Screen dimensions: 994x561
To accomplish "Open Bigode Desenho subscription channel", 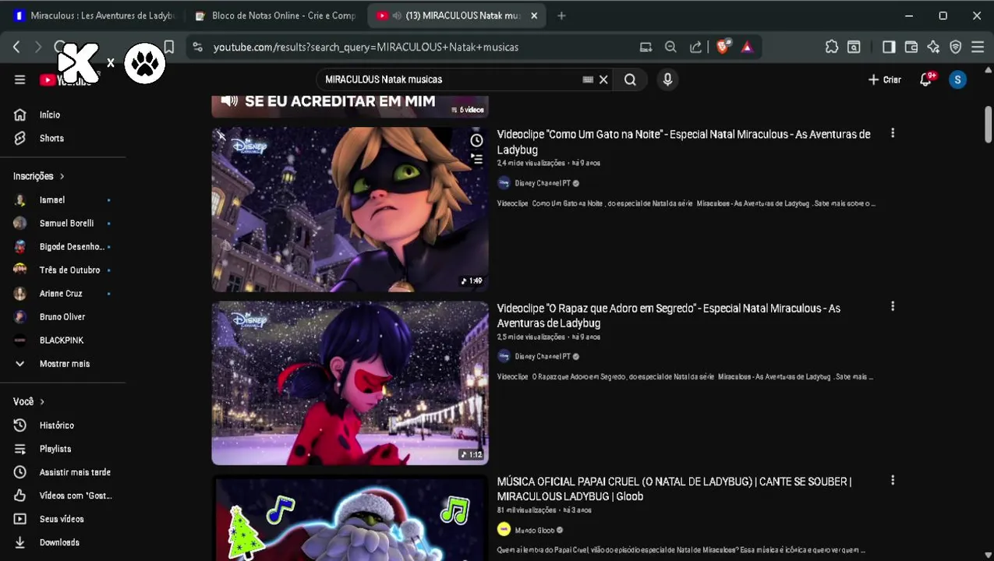I will tap(72, 247).
